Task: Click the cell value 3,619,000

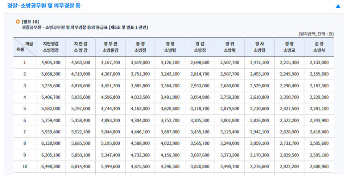Action: coord(140,63)
